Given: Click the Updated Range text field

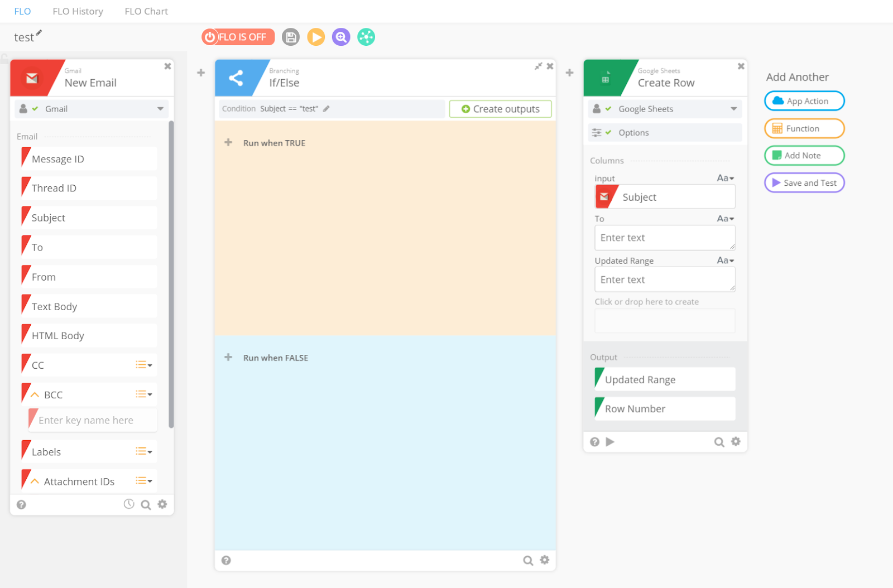Looking at the screenshot, I should (x=665, y=279).
